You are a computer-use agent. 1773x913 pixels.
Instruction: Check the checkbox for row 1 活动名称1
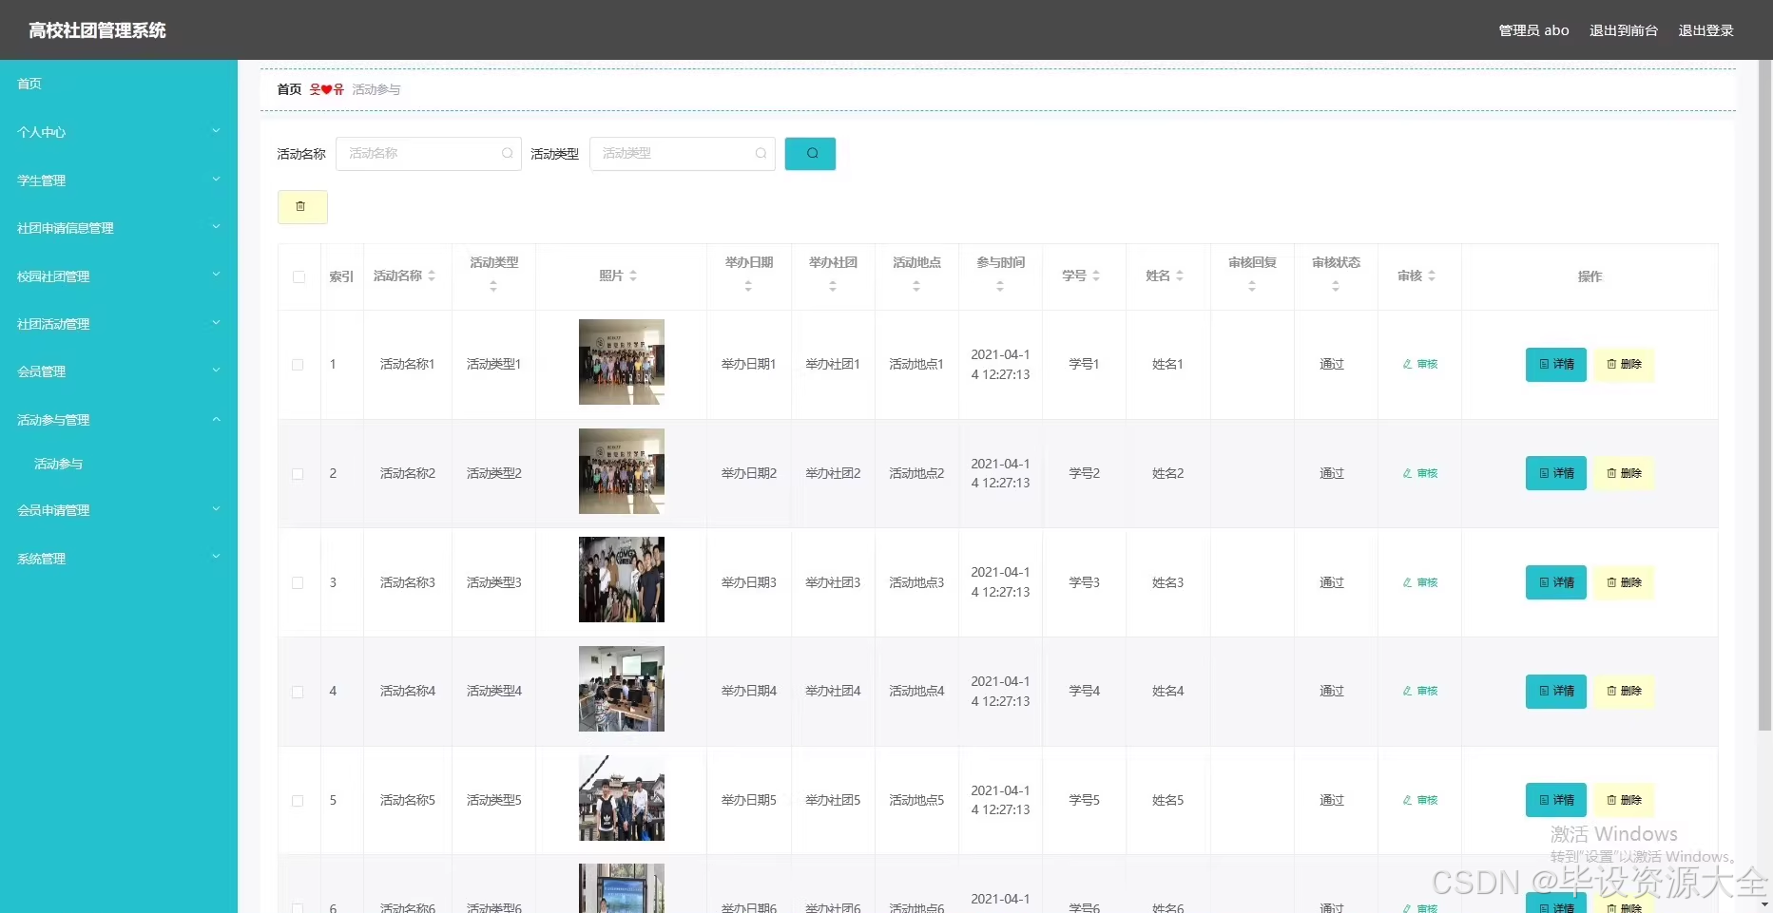[298, 365]
